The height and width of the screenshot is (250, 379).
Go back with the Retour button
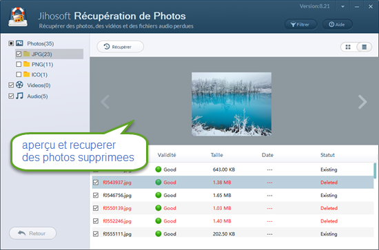pyautogui.click(x=32, y=233)
